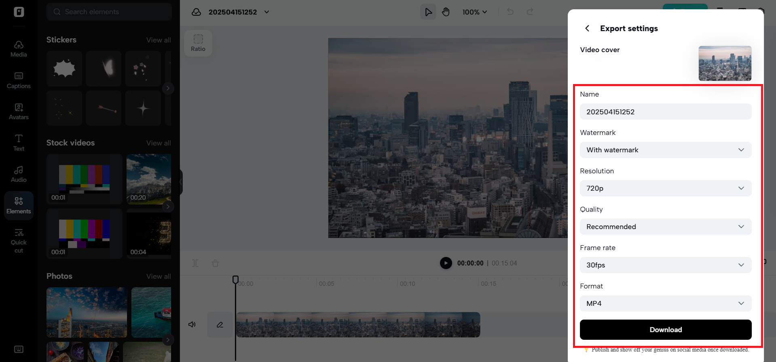Click the Download button

point(666,330)
